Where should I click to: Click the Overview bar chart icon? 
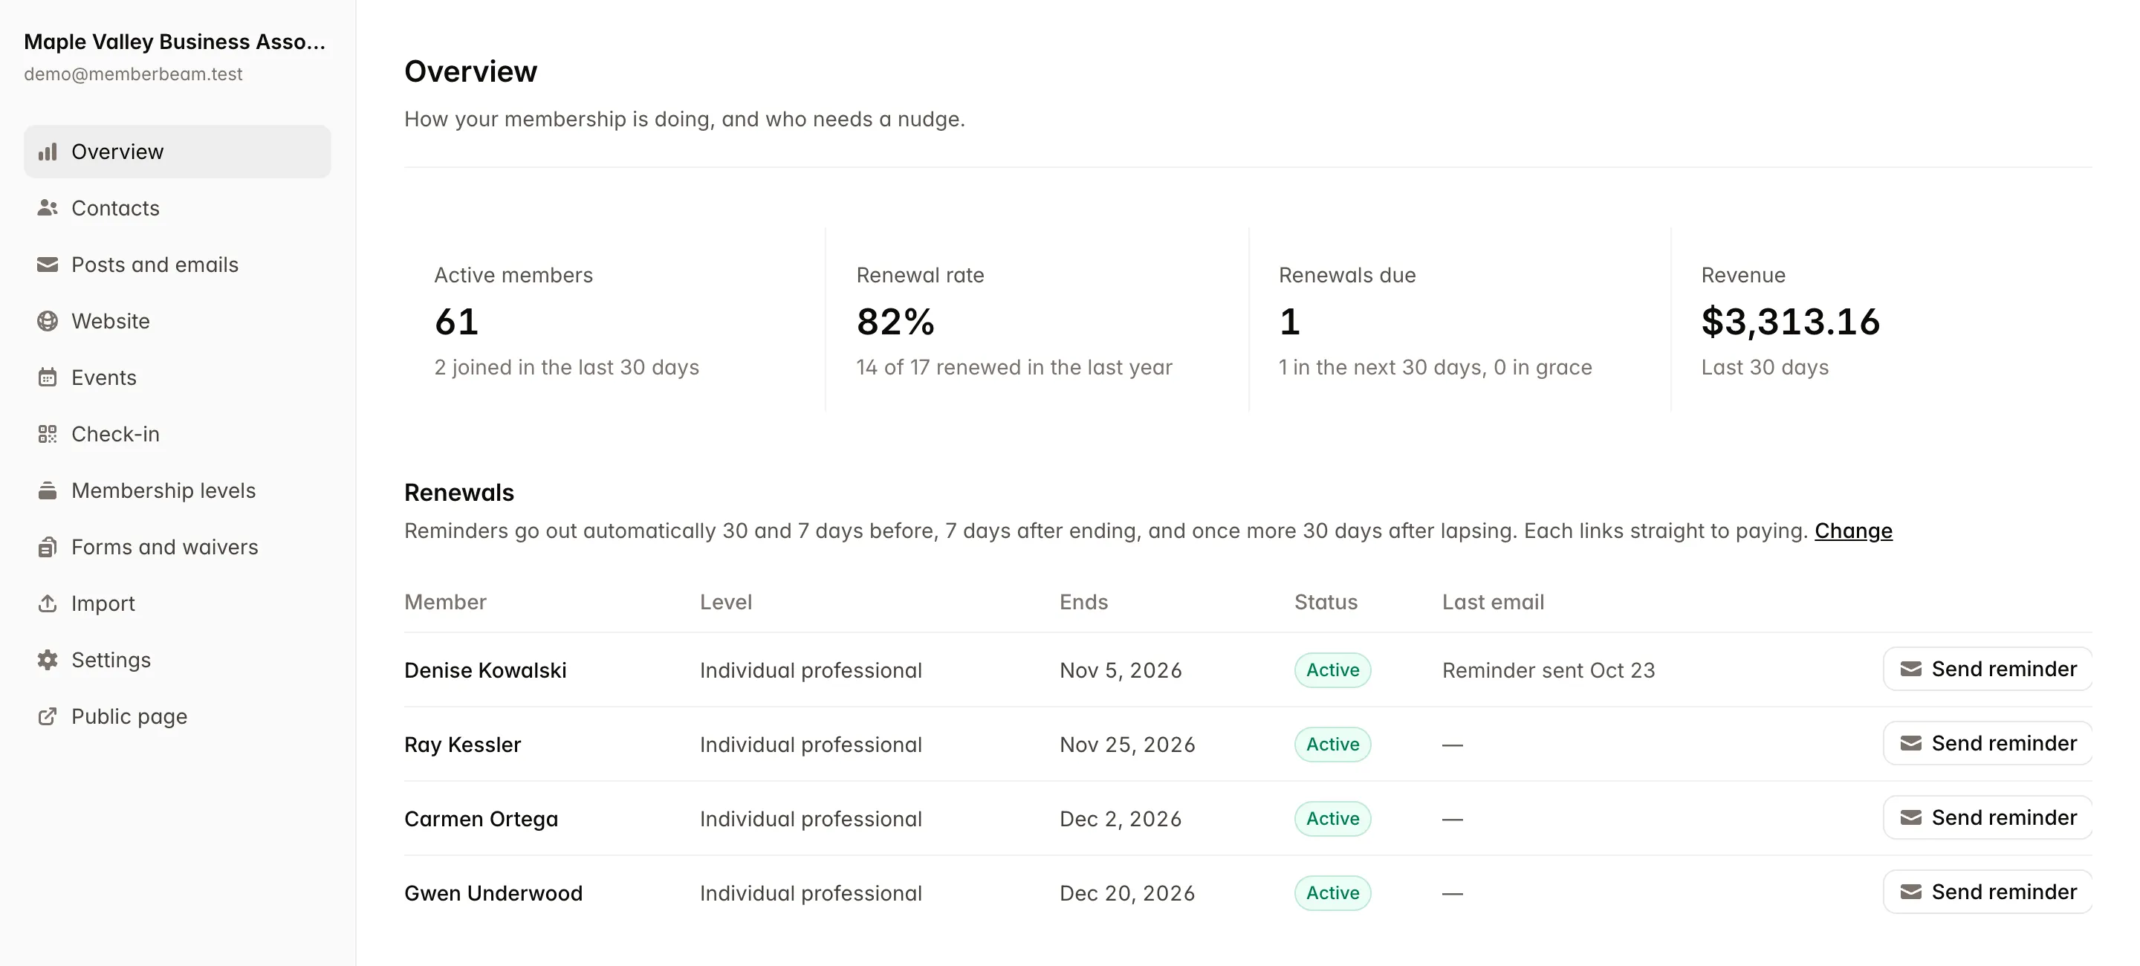click(48, 152)
